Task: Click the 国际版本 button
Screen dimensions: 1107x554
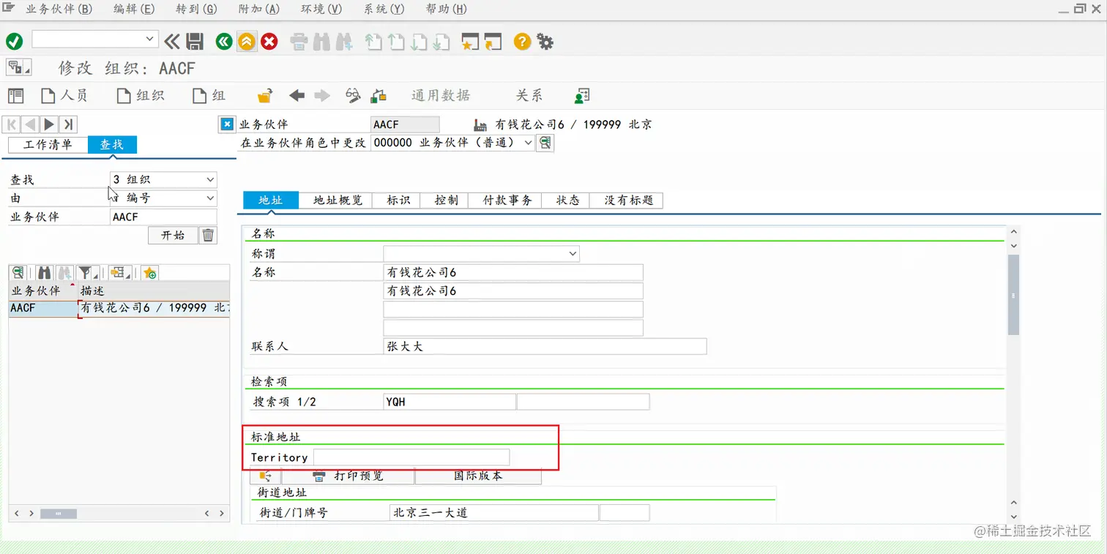Action: (477, 476)
